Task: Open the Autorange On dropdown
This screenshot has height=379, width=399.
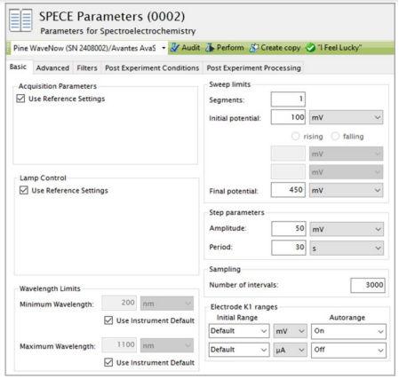Action: [x=348, y=331]
